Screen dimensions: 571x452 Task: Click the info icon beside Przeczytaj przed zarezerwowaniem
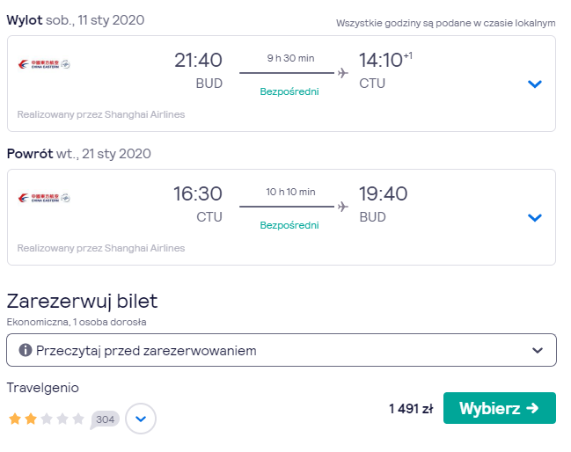(26, 350)
